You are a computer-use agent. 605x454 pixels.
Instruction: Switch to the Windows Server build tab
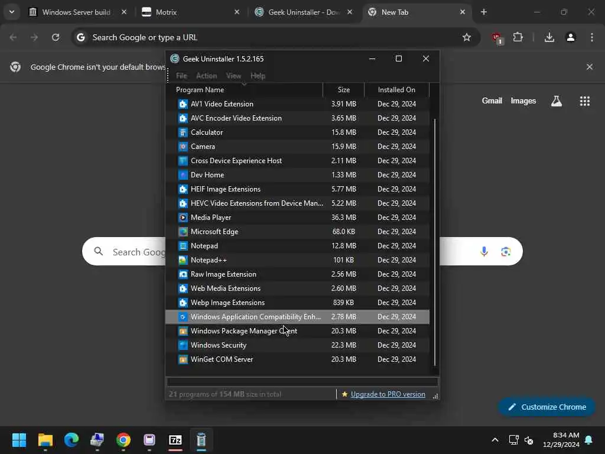[x=76, y=12]
